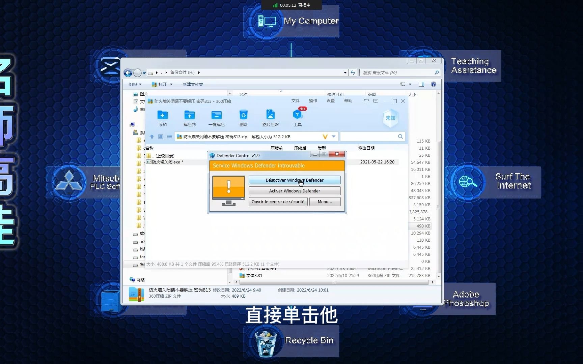This screenshot has height=364, width=583.
Task: Click the search magnifier in 360压缩
Action: 400,136
